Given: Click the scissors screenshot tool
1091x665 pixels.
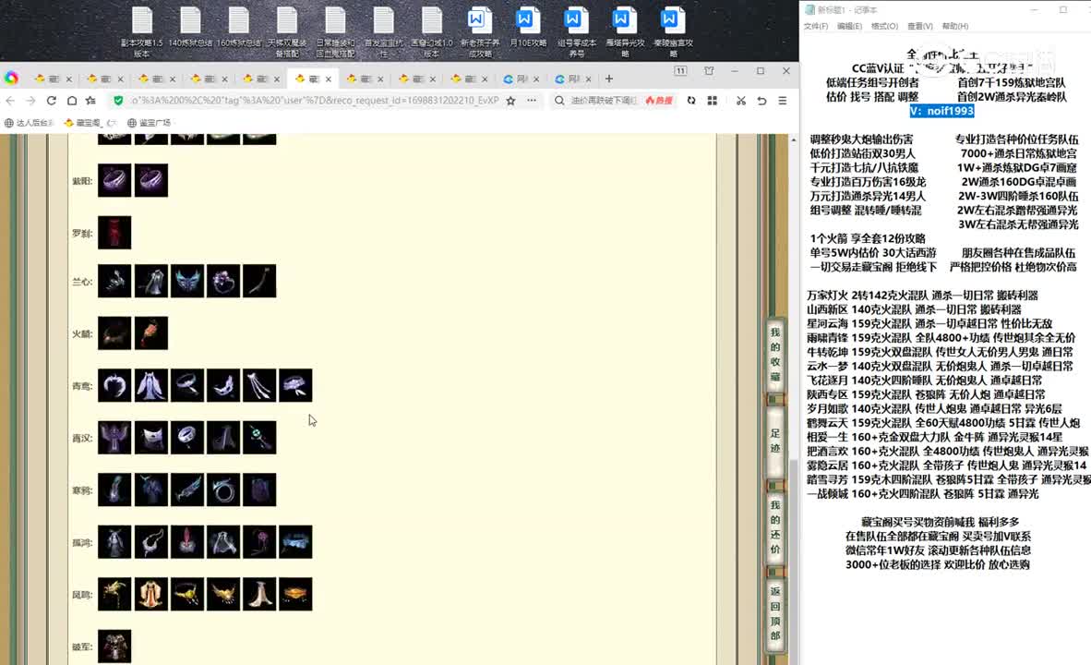Looking at the screenshot, I should click(x=741, y=101).
